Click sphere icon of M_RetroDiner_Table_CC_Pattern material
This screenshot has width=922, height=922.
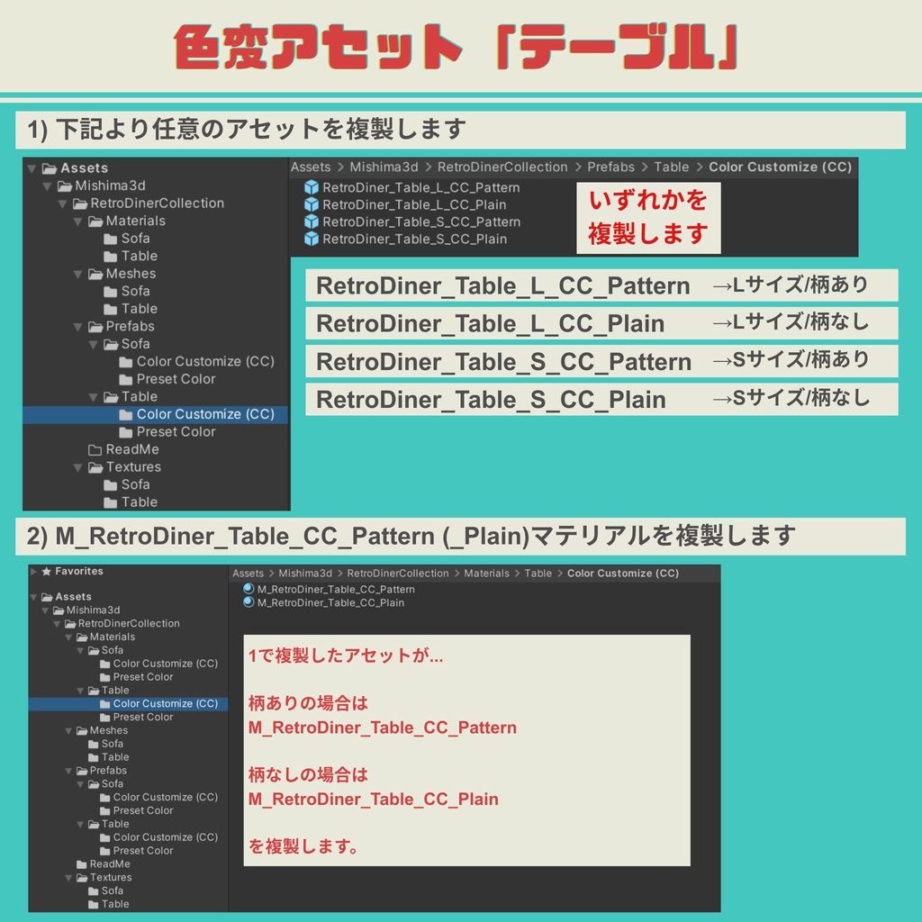click(249, 589)
